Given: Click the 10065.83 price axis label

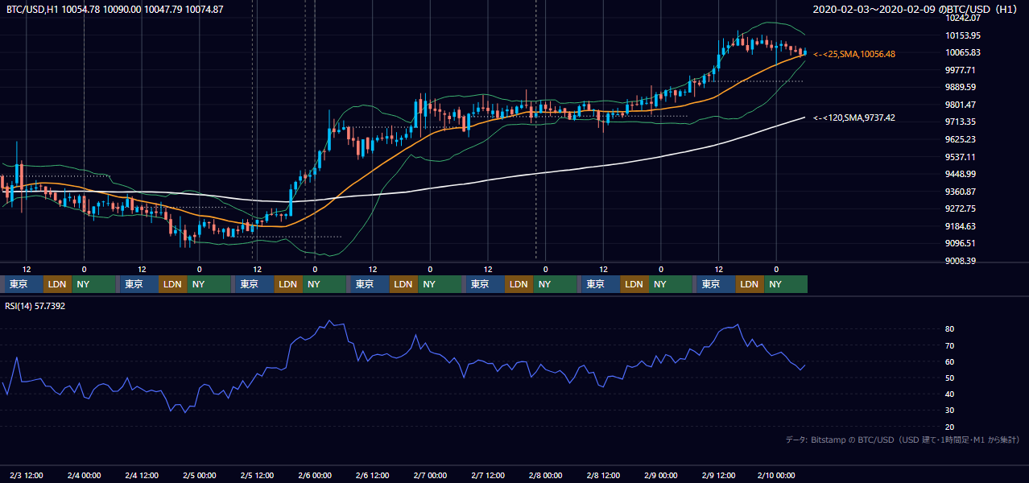Looking at the screenshot, I should 961,52.
